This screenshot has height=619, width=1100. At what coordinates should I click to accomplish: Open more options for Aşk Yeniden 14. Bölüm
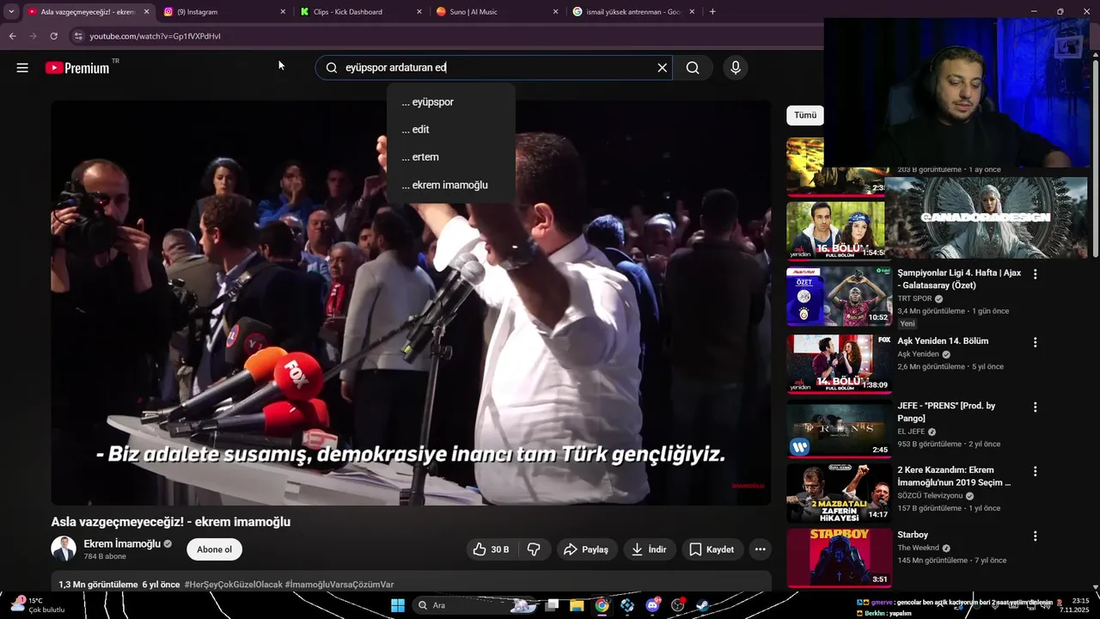1035,342
